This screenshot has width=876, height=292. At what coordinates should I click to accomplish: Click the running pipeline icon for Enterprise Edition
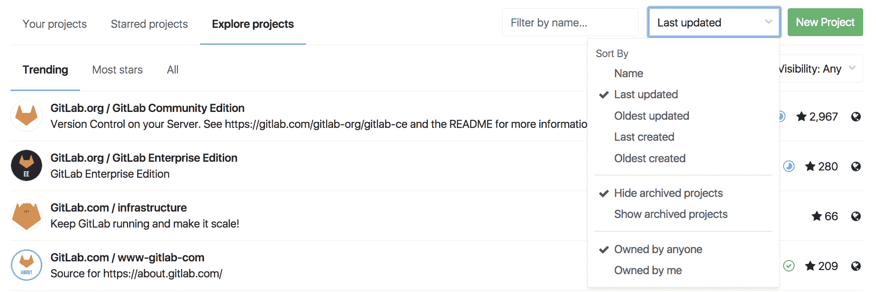point(789,166)
